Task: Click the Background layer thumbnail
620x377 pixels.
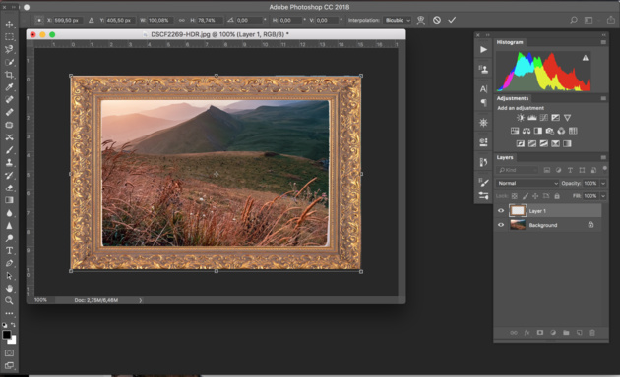Action: [518, 225]
